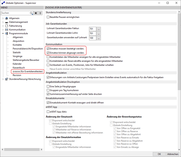Open lookup for Lohnart Garantiestunden Faktur
The image size is (181, 157).
(x=99, y=29)
